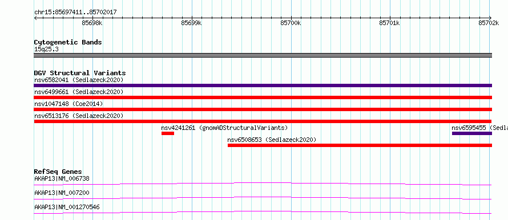The width and height of the screenshot is (508, 220).
Task: Open the AKAP13|NM_007200 gene label
Action: point(62,193)
